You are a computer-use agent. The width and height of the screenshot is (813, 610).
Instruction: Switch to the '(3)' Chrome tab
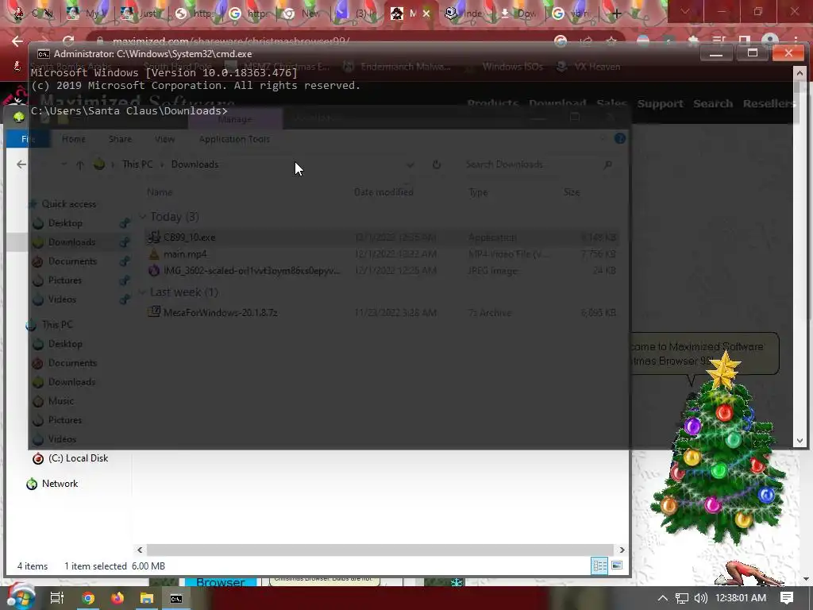pos(358,14)
